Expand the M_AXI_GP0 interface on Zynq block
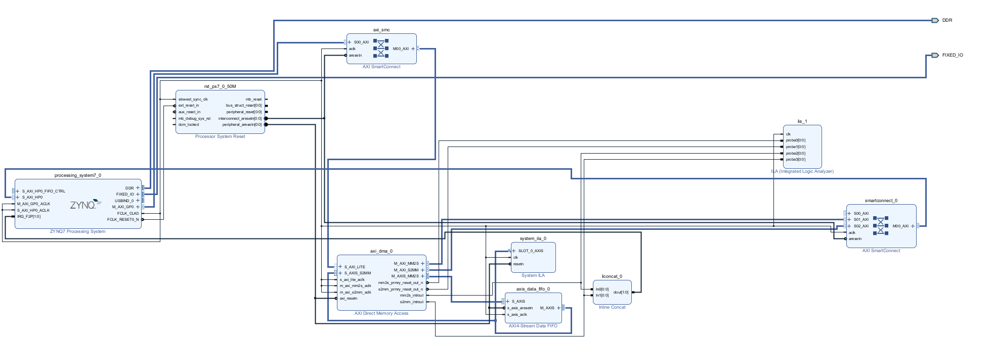 click(138, 207)
